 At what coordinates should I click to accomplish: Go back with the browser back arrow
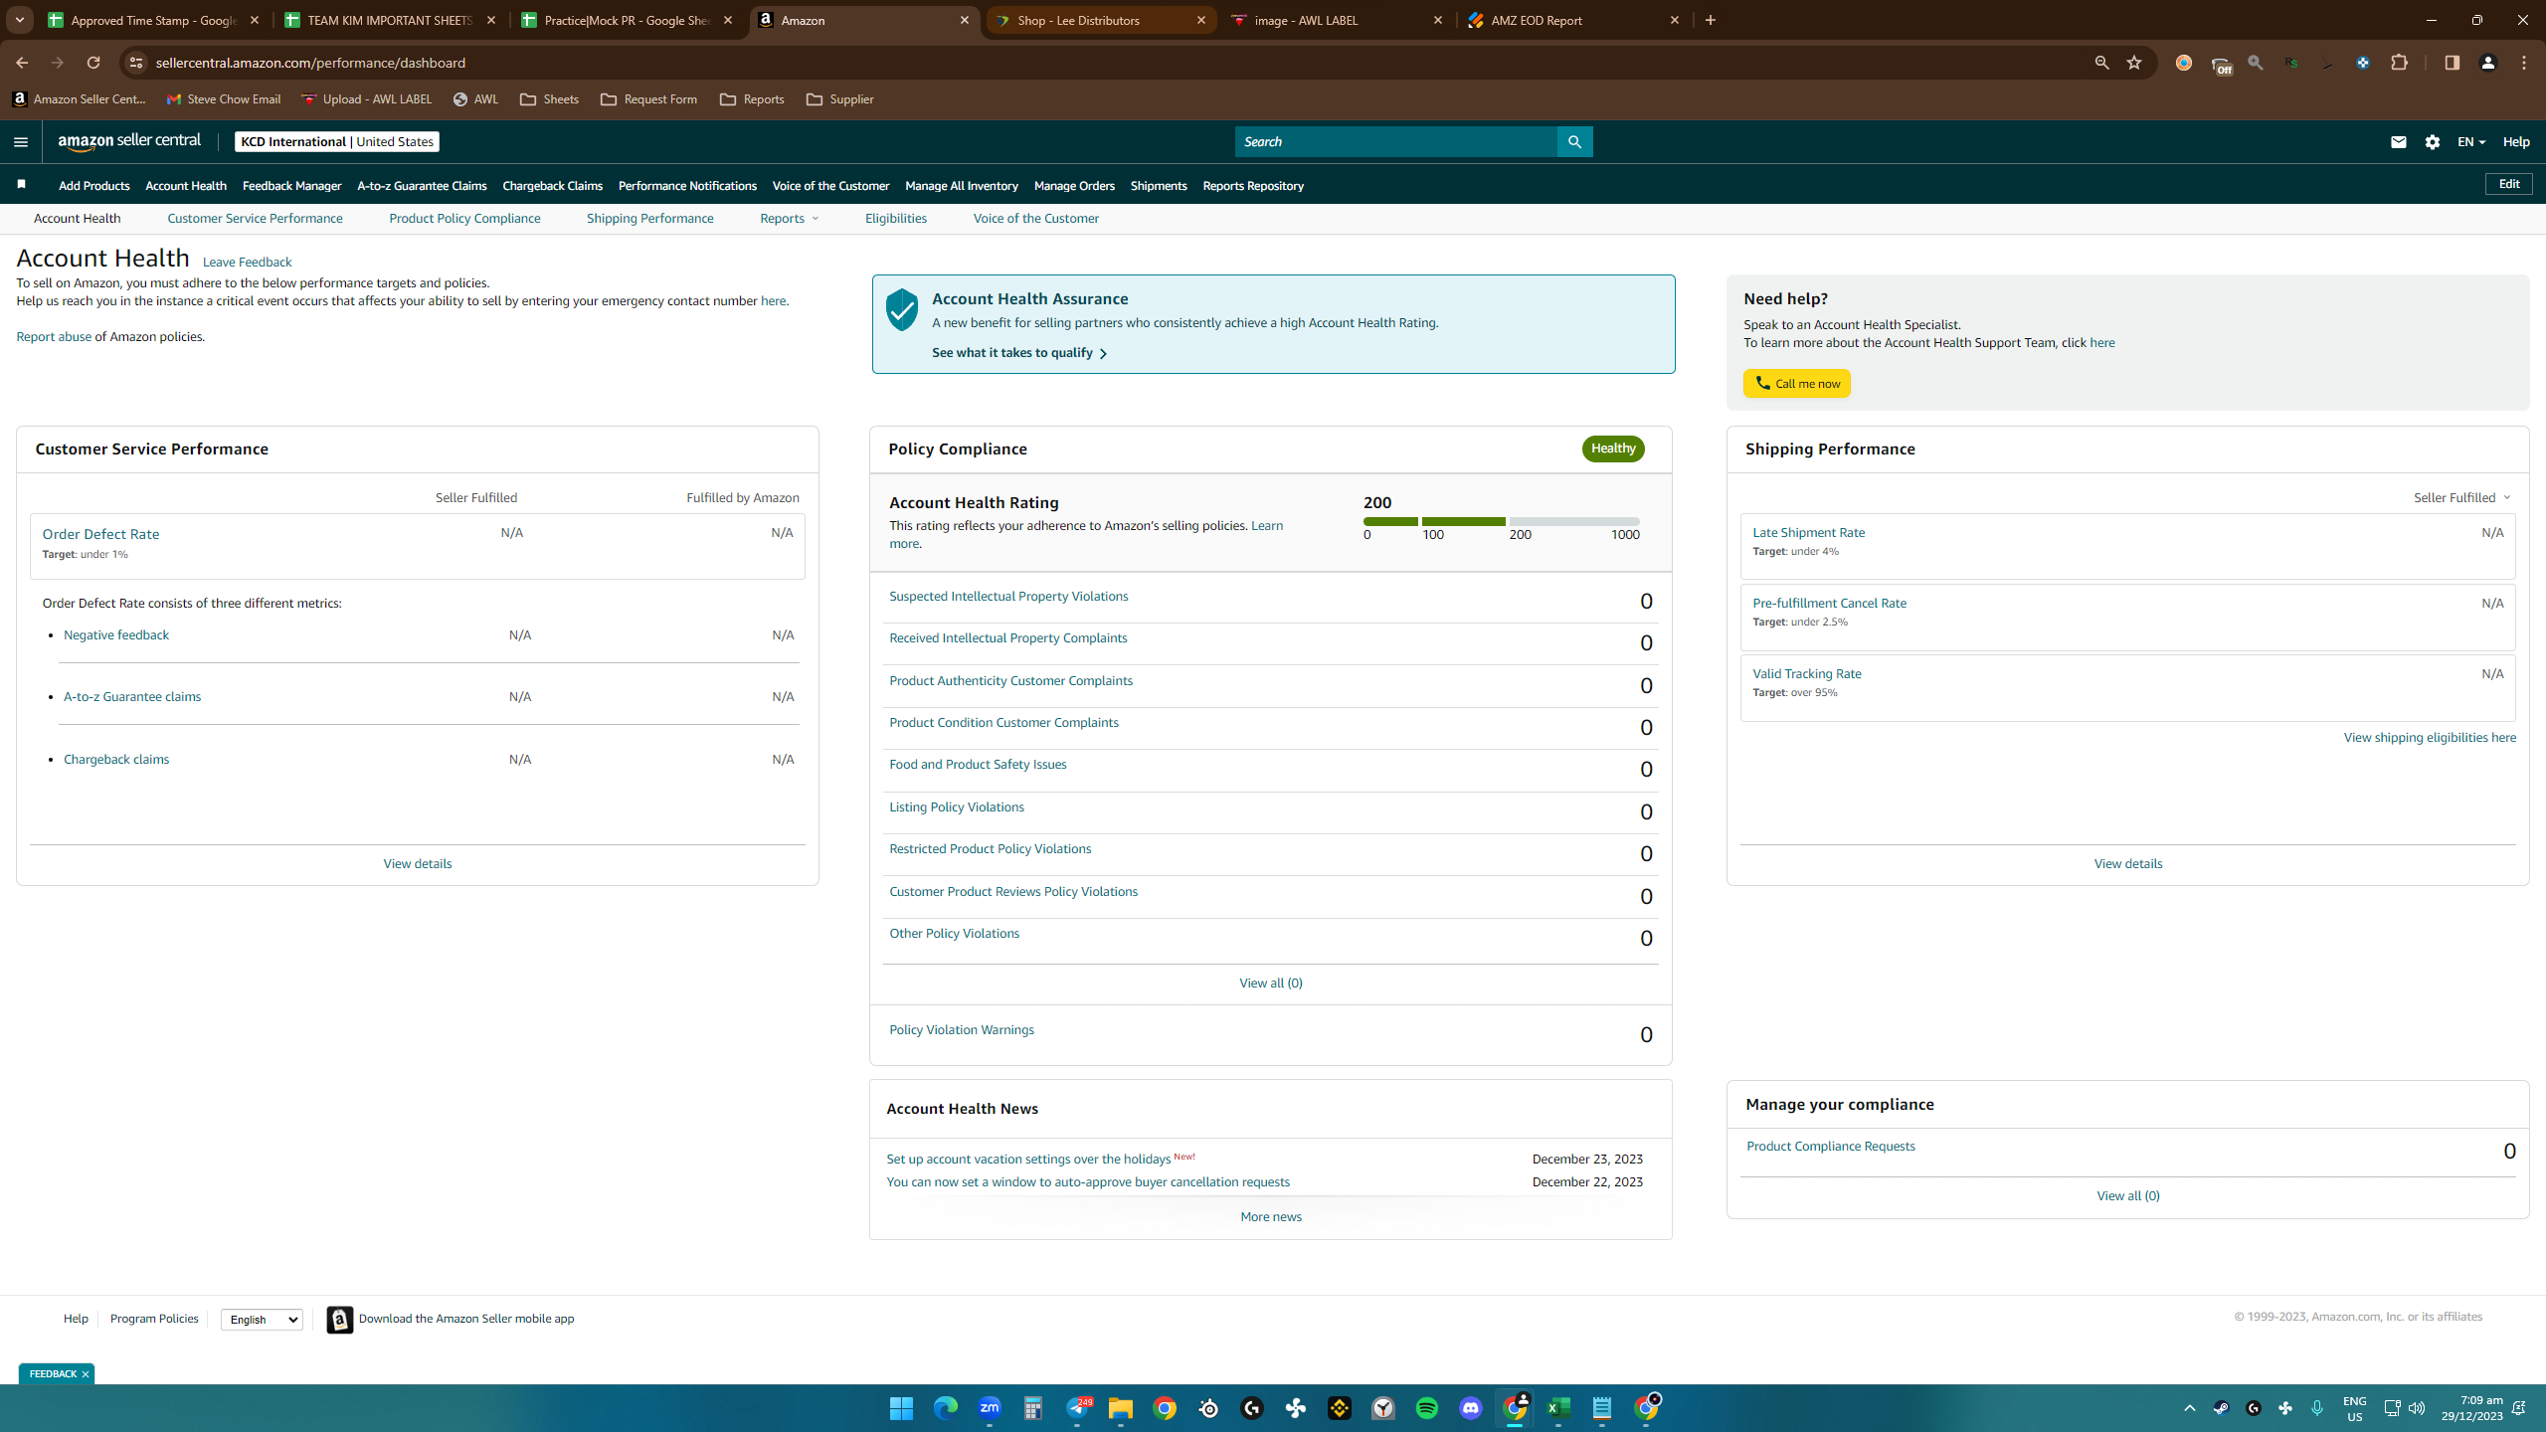coord(22,63)
